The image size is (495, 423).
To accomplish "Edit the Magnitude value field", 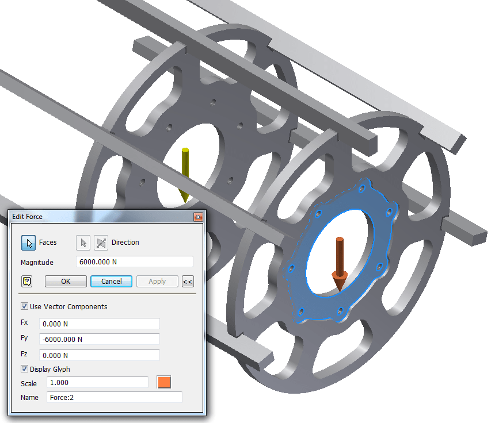I will coord(134,262).
